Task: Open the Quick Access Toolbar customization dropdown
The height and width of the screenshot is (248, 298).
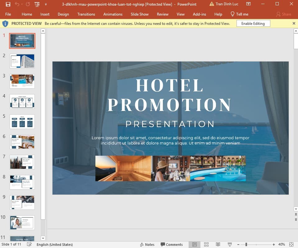Action: pyautogui.click(x=45, y=4)
